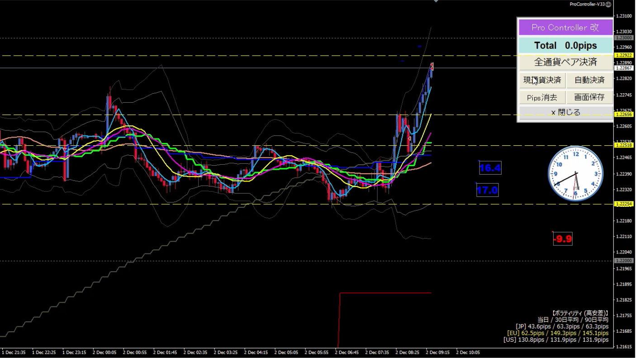
Task: Click the 2 Dec 10:05 time label
Action: (468, 352)
